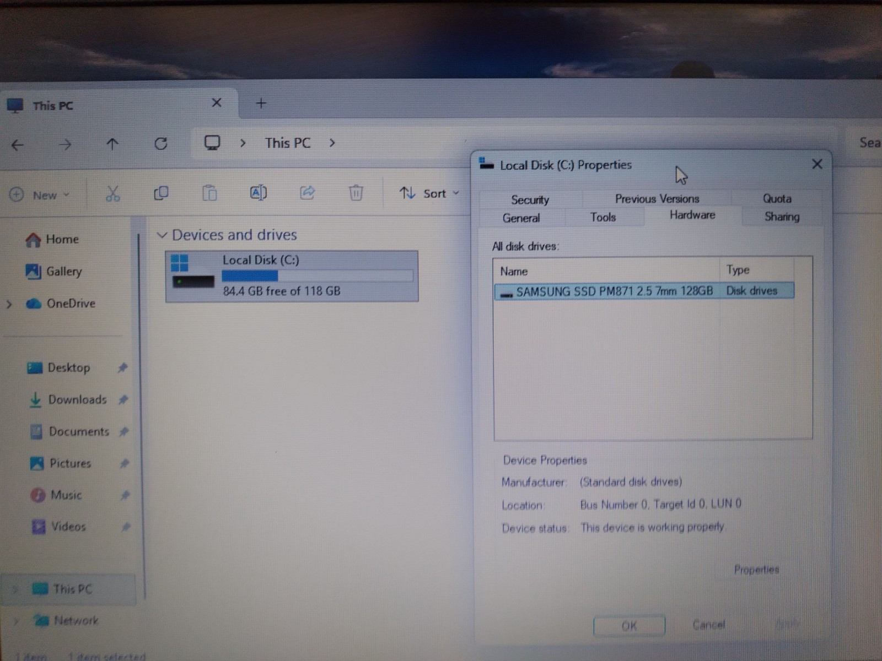Refresh the This PC view
Viewport: 882px width, 661px height.
161,144
